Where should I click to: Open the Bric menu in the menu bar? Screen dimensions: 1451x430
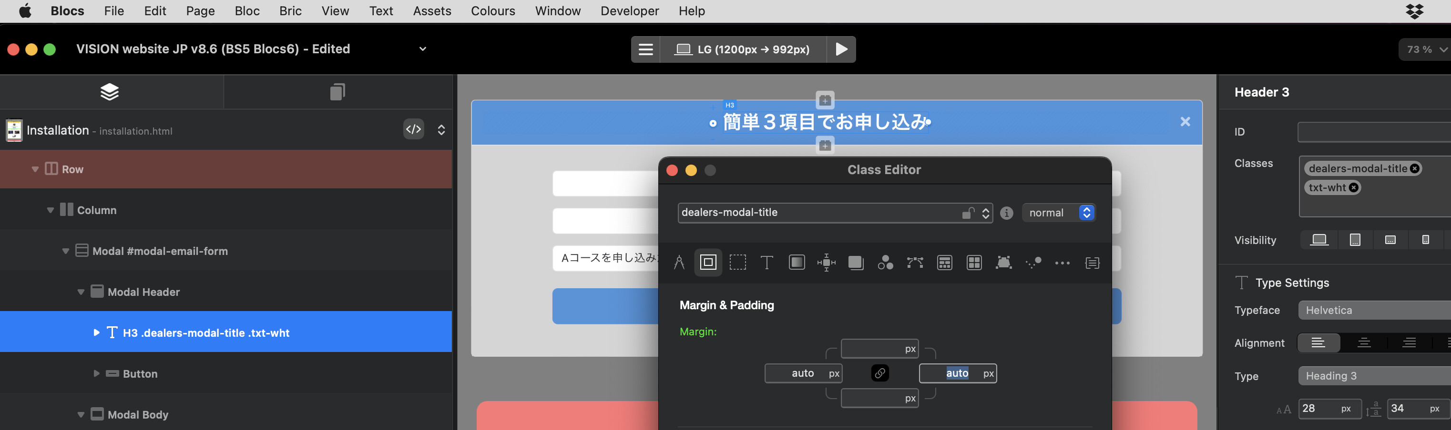290,11
